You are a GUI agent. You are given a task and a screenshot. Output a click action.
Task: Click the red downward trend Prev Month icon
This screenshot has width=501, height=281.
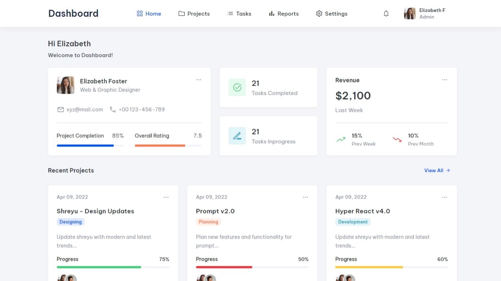pos(397,140)
